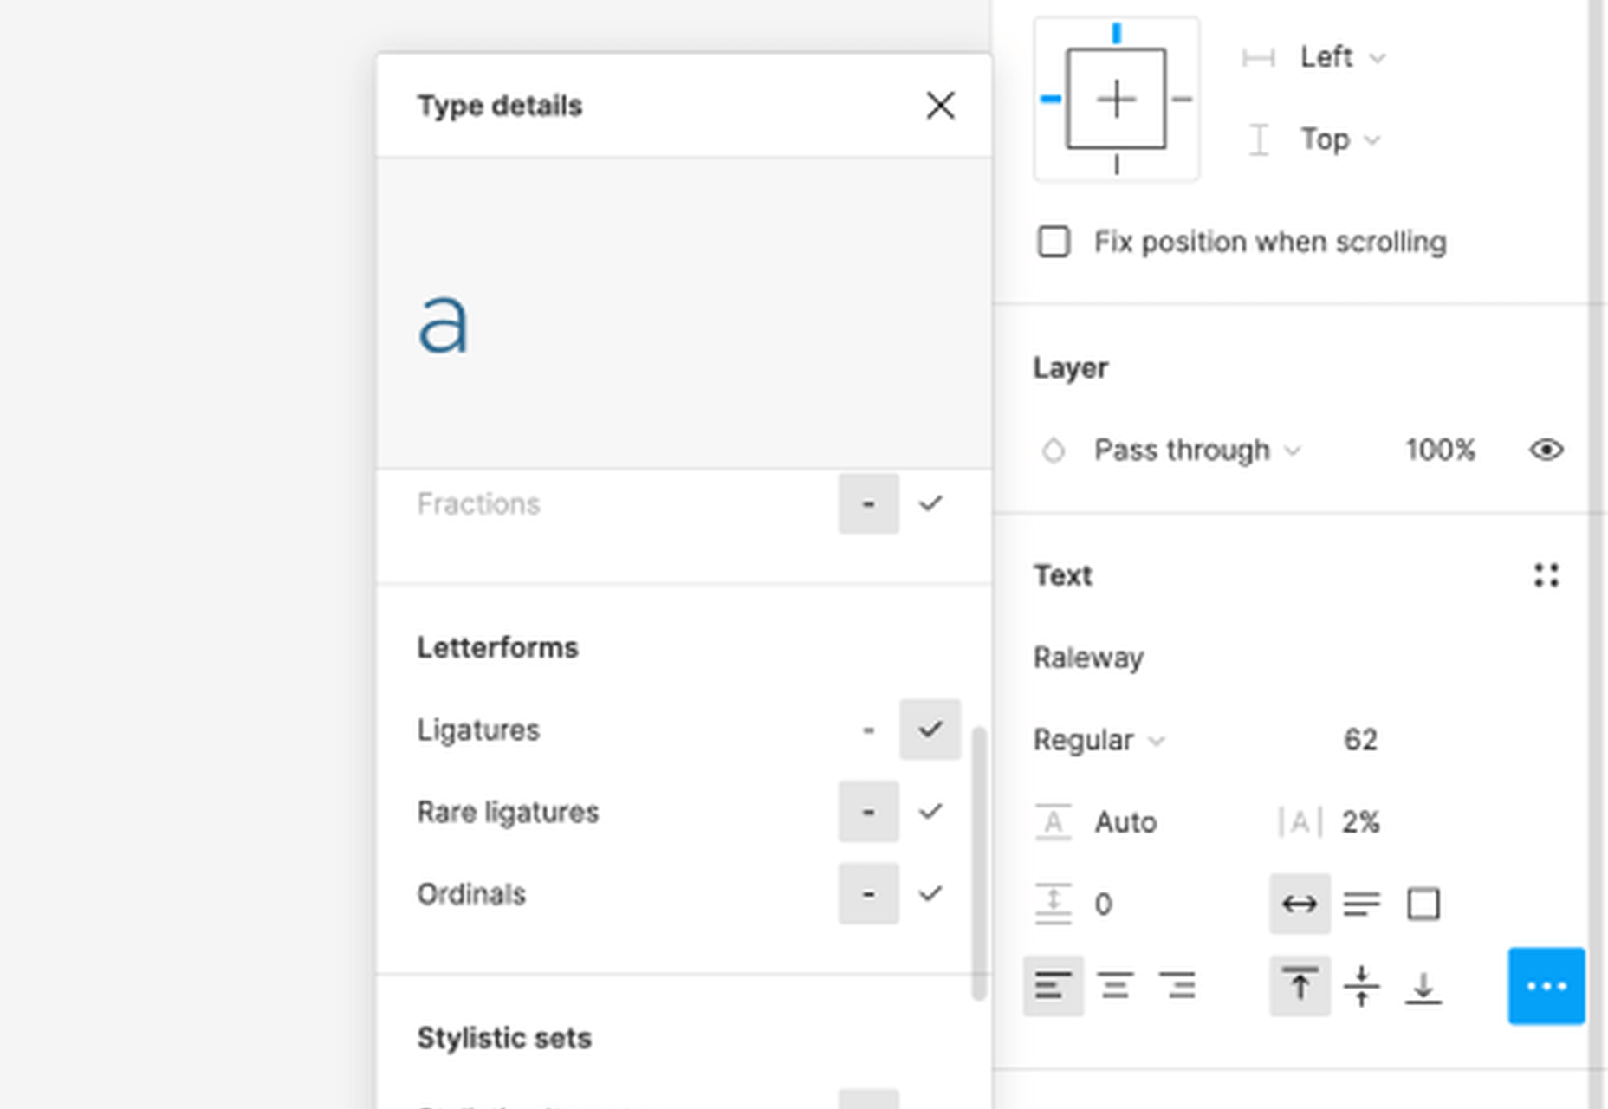Click the glyph preview letter a
This screenshot has height=1109, width=1608.
pos(443,325)
